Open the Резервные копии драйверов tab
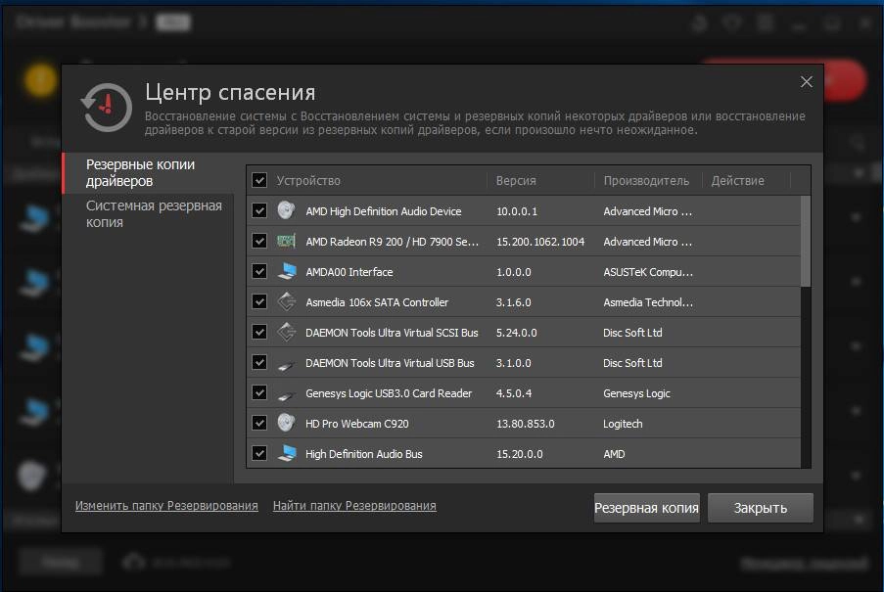 (148, 173)
